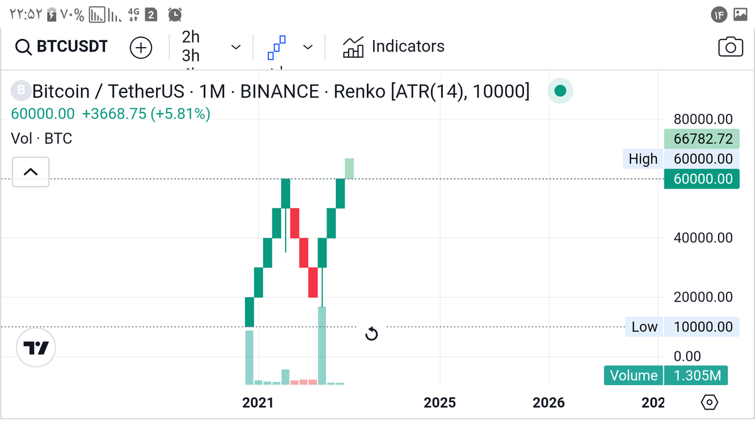Expand the chart style dropdown arrow
This screenshot has width=755, height=424.
[x=308, y=47]
